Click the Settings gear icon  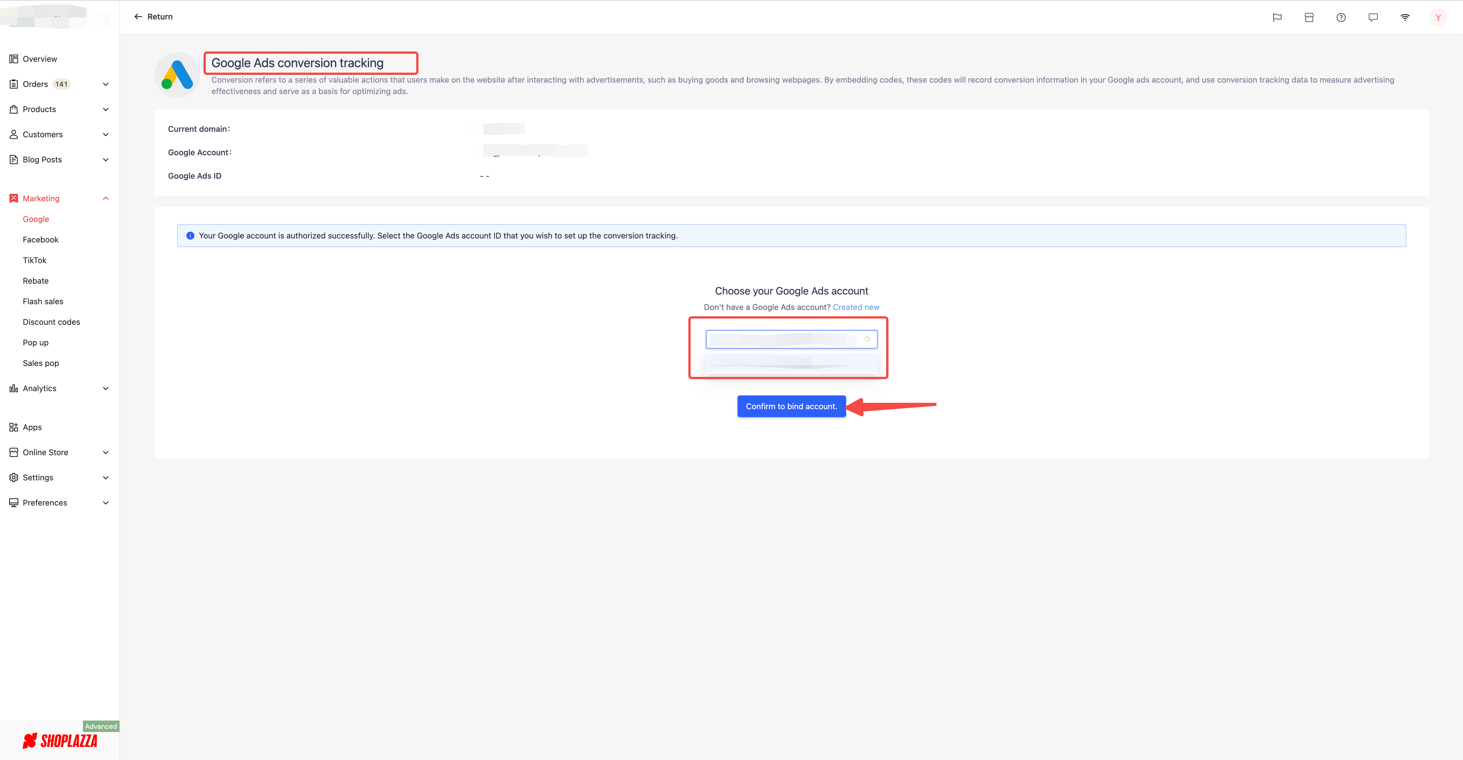(14, 478)
